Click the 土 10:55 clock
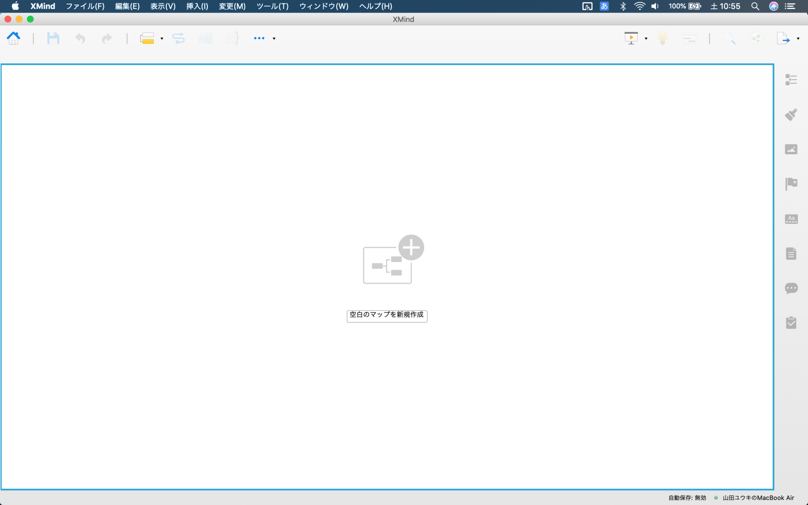Viewport: 808px width, 505px height. (x=725, y=6)
